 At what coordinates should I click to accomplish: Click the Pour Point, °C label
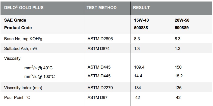pos(17,97)
